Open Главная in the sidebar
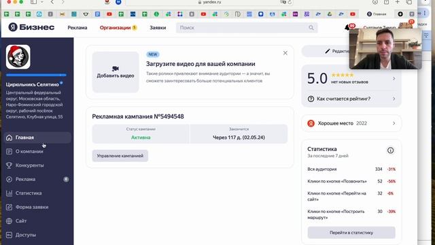Viewport: 435px width, 245px height. 38,137
